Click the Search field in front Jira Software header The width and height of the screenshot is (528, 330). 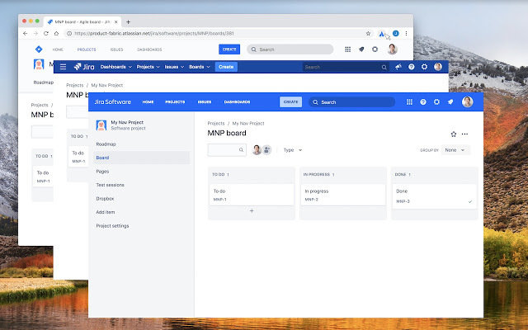coord(352,102)
